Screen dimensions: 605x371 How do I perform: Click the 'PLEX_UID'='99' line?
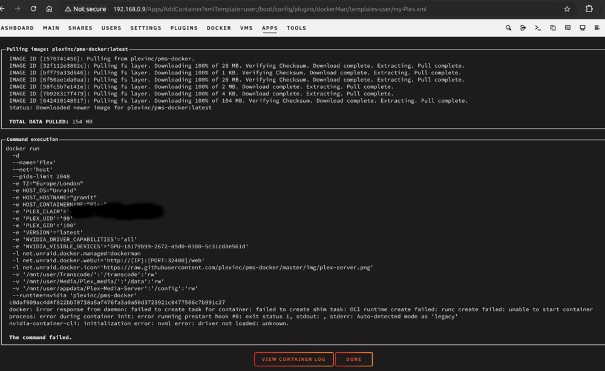[x=42, y=219]
